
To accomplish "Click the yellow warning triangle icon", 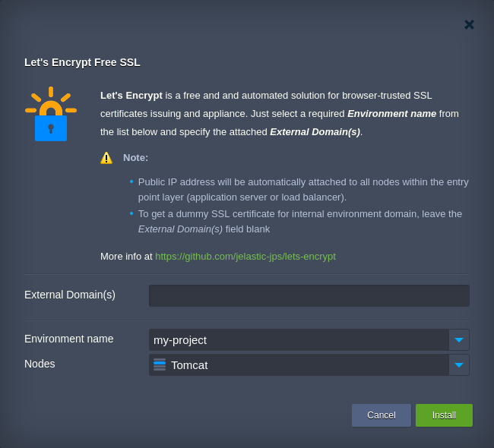I will [106, 158].
